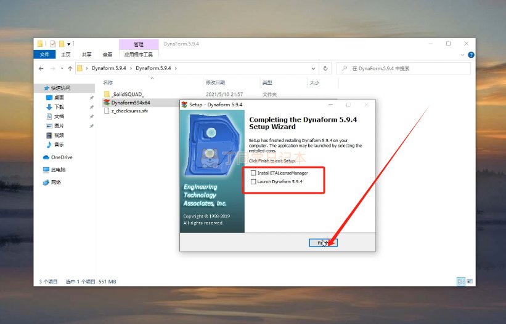Go forward with the Explorer forward arrow
The height and width of the screenshot is (324, 506).
point(52,68)
